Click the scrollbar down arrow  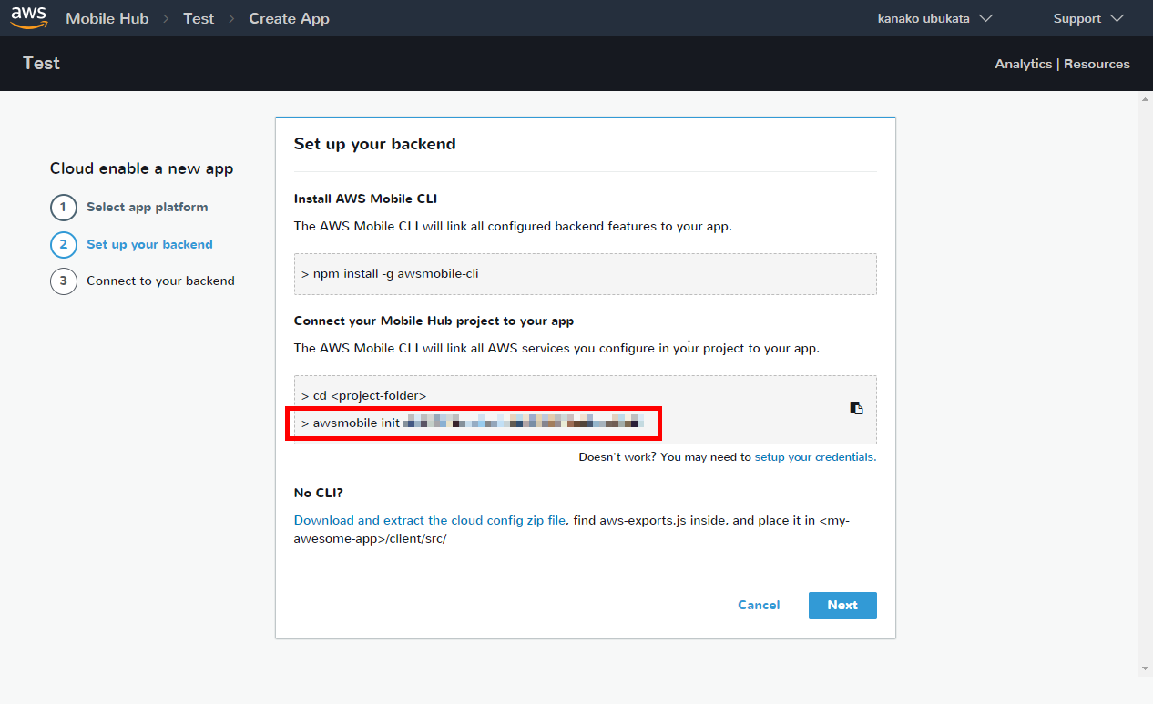pyautogui.click(x=1145, y=668)
